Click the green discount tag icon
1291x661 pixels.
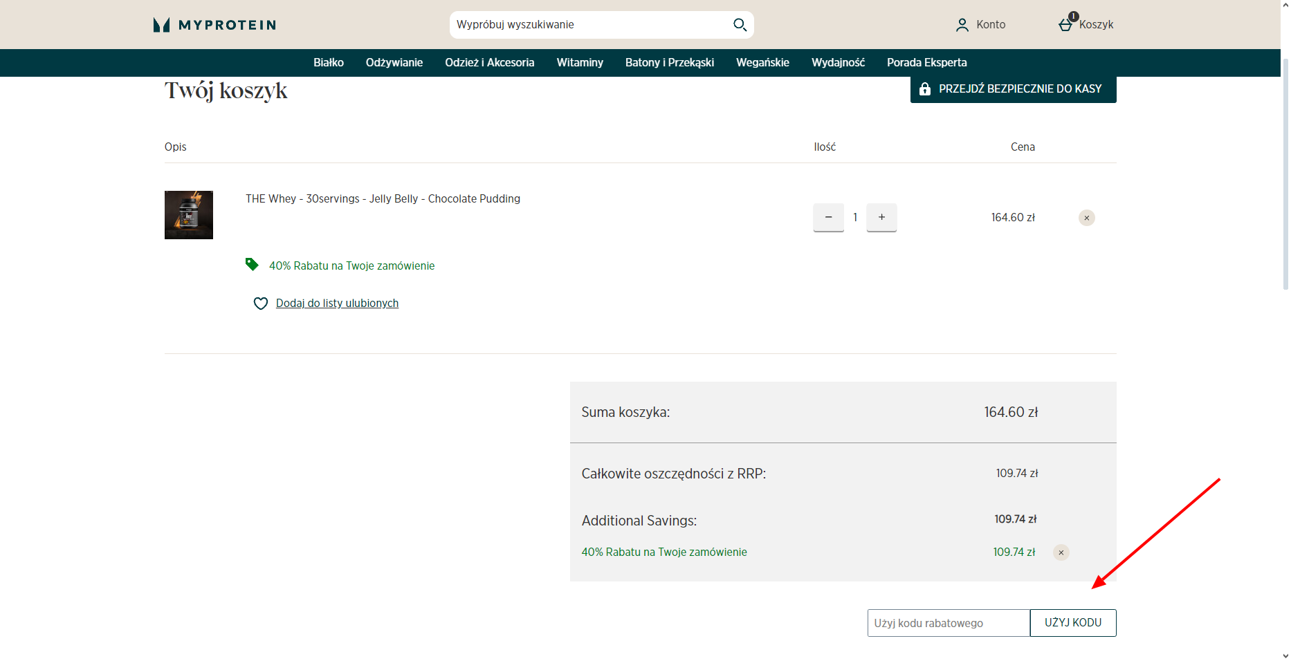tap(252, 264)
